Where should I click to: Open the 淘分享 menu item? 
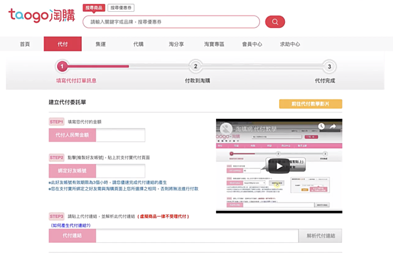click(176, 44)
